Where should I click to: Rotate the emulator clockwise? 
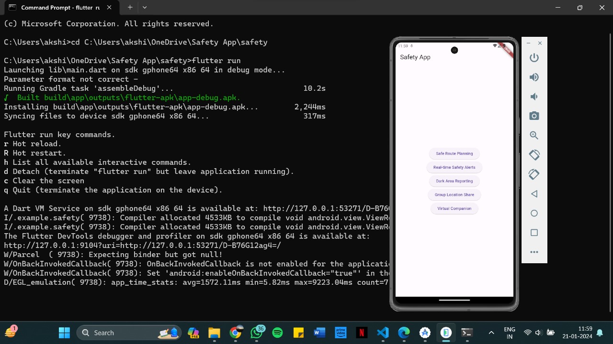tap(534, 174)
